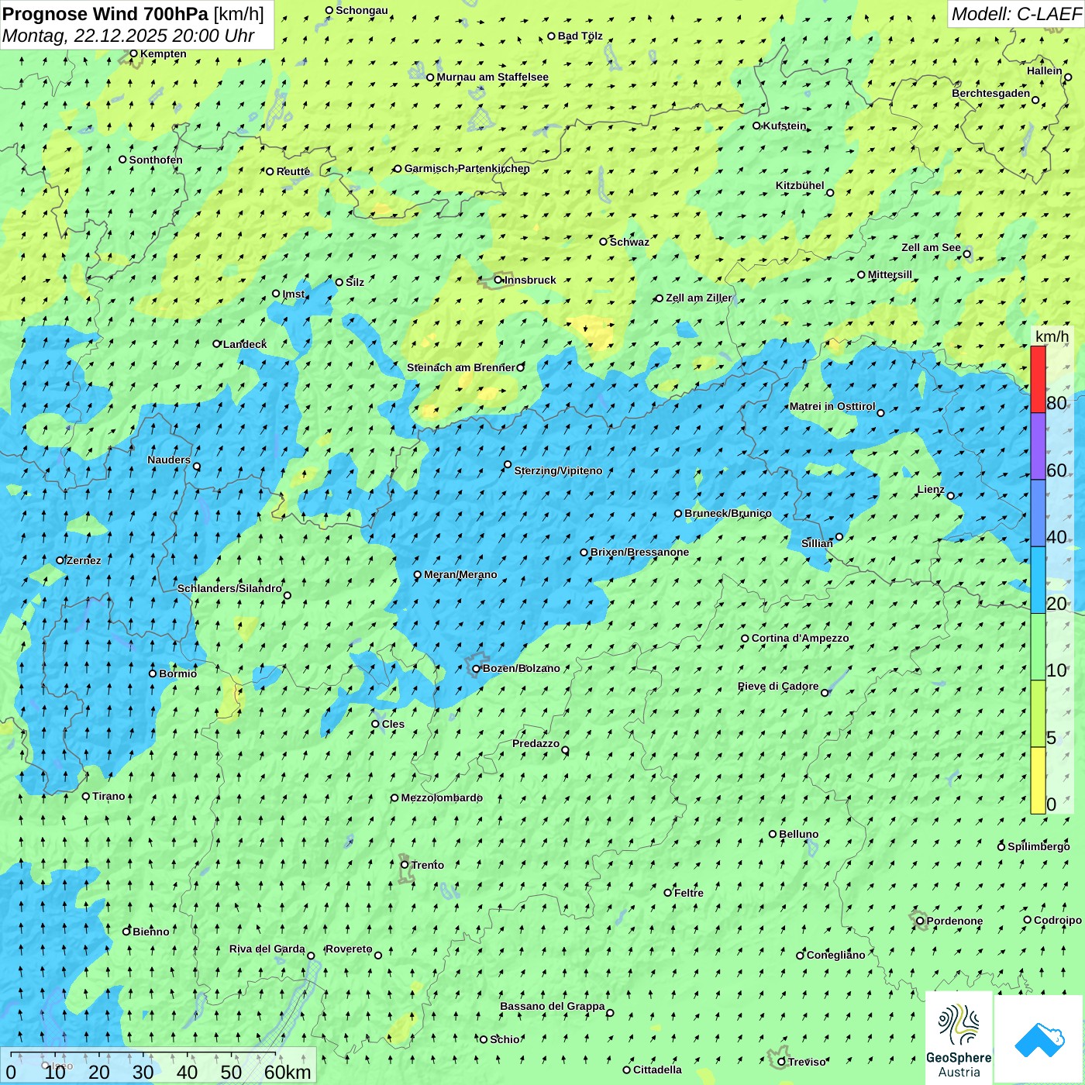The height and width of the screenshot is (1085, 1085).
Task: Click the Riva del Garda label
Action: [267, 949]
